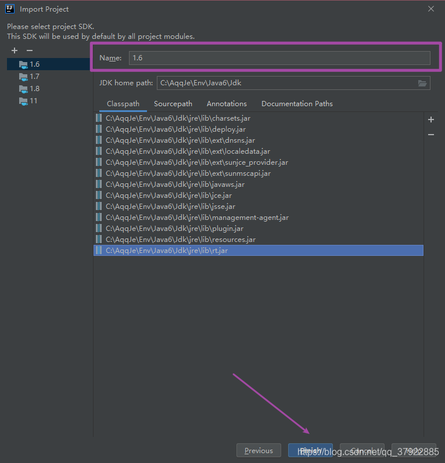Screen dimensions: 445x463
Task: Select the rt.jar classpath entry
Action: point(259,251)
